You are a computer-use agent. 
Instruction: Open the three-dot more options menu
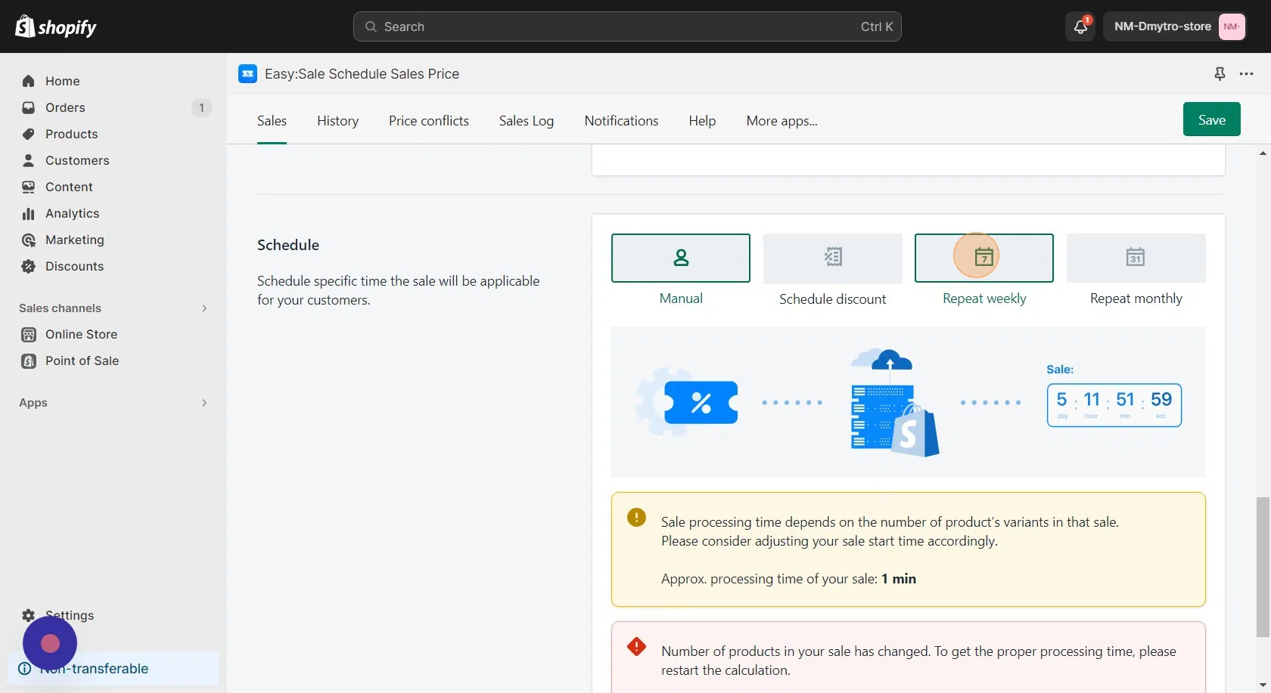[1246, 73]
